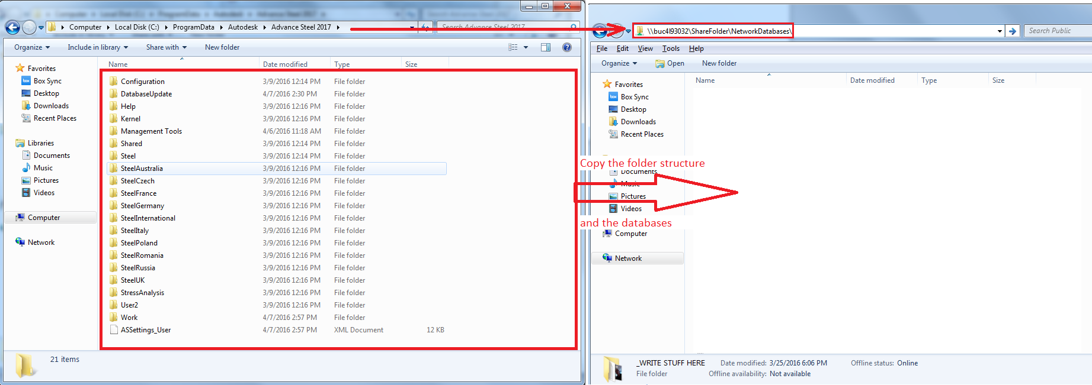Viewport: 1092px width, 385px height.
Task: Open view options dropdown arrow in left window
Action: (526, 47)
